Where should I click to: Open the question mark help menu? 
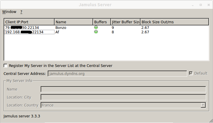(x=21, y=12)
